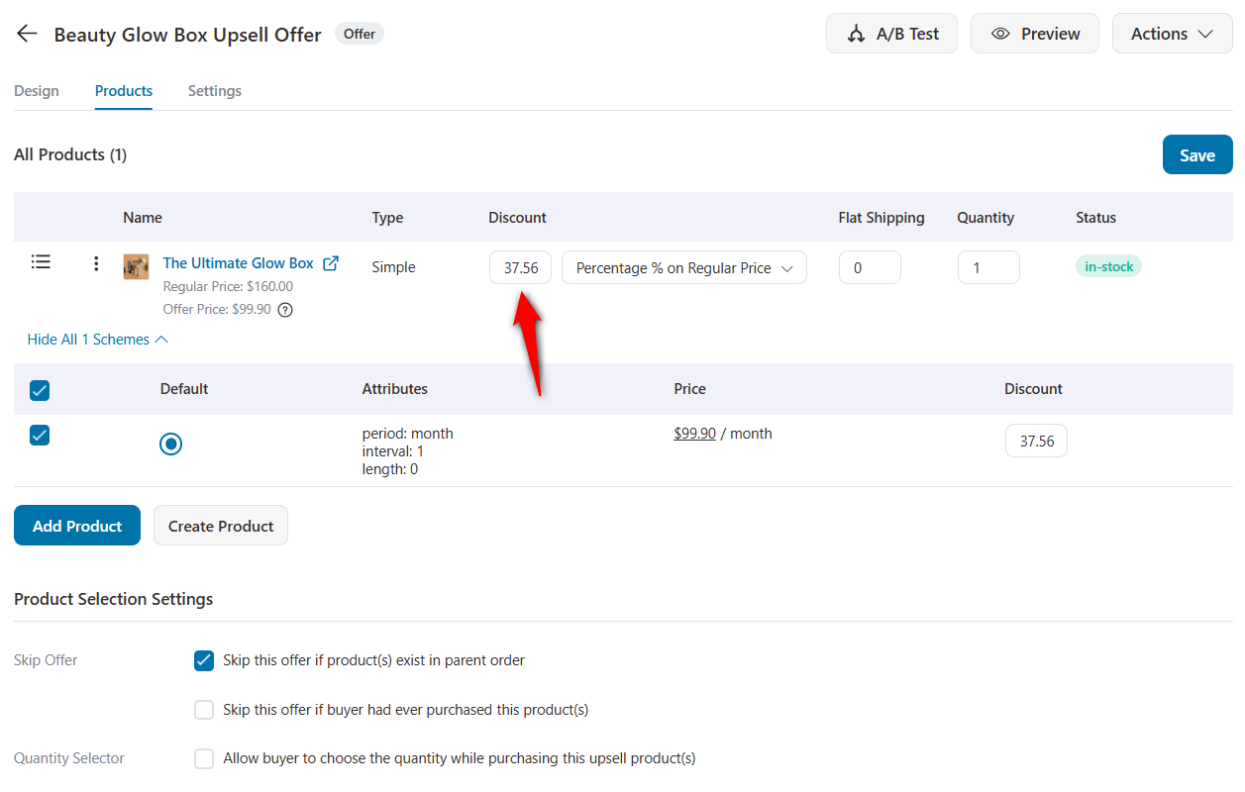Screen dimensions: 1245x792
Task: Switch to the Settings tab
Action: [x=214, y=90]
